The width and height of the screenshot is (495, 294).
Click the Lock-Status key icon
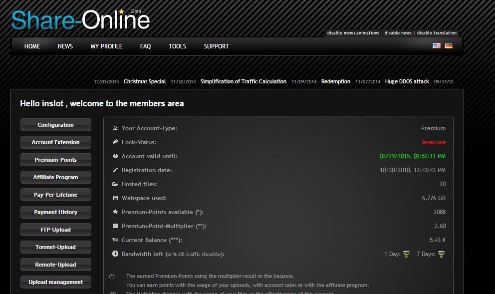click(x=115, y=142)
